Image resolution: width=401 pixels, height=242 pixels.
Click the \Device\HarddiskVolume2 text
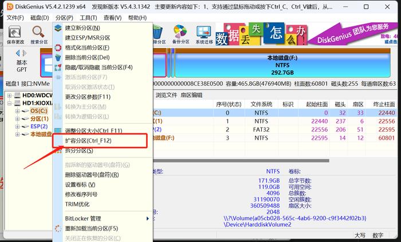coord(257,225)
